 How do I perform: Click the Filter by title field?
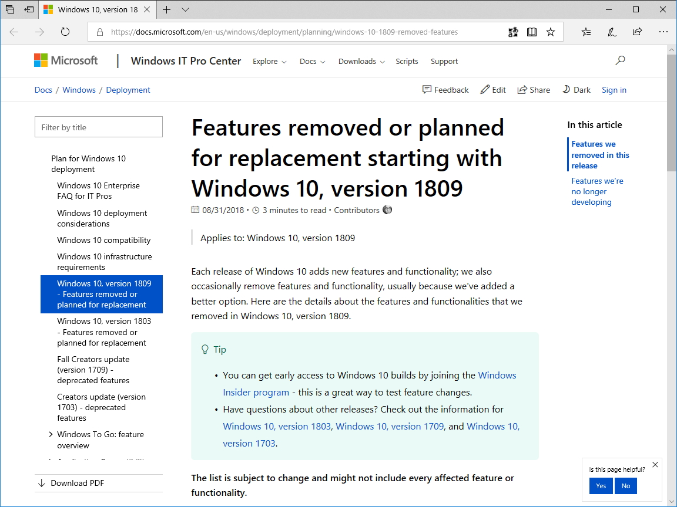click(x=98, y=127)
